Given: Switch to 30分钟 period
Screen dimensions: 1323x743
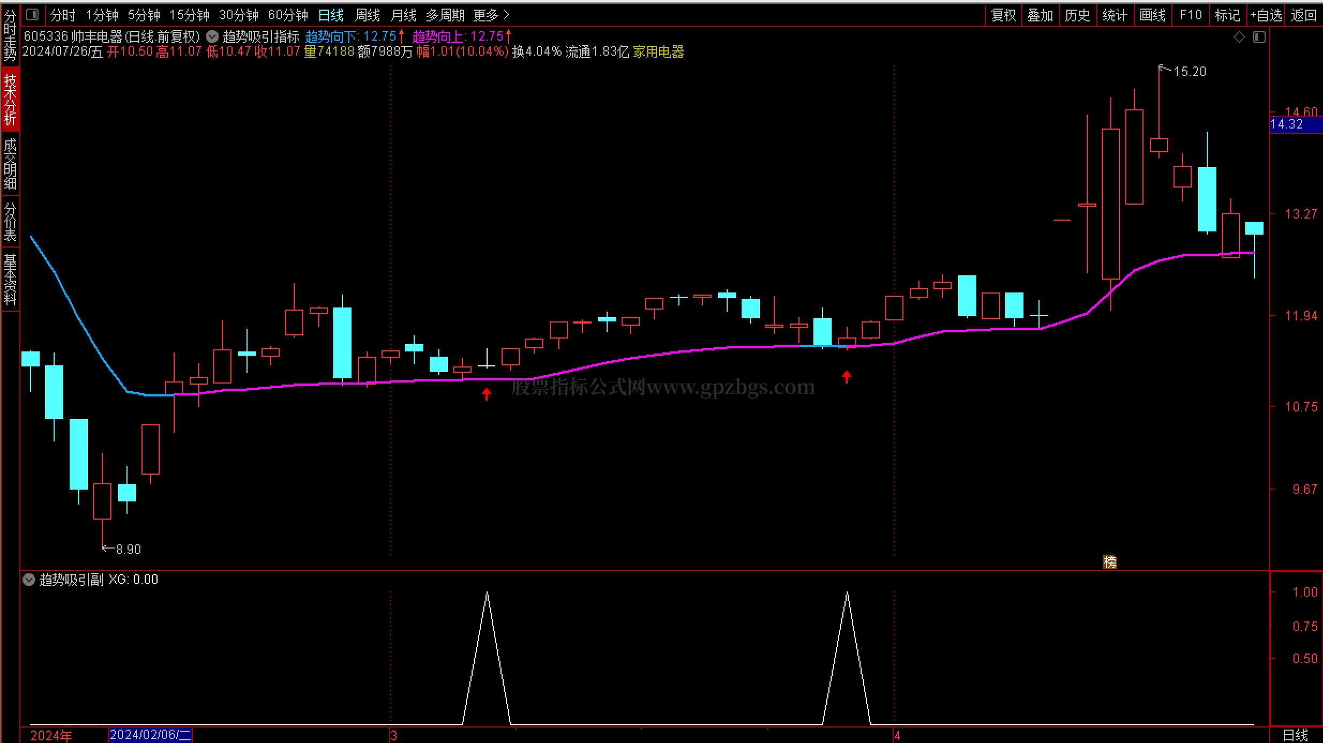Looking at the screenshot, I should point(238,15).
